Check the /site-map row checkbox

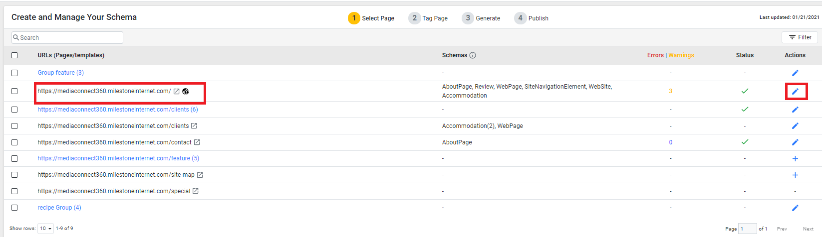pos(14,175)
